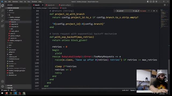Open Gemfile in the file tree
The image size is (172, 96).
pyautogui.click(x=11, y=61)
